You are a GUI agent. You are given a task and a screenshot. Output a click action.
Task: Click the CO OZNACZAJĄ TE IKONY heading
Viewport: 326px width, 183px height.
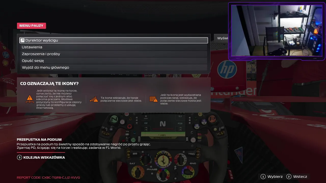49,84
